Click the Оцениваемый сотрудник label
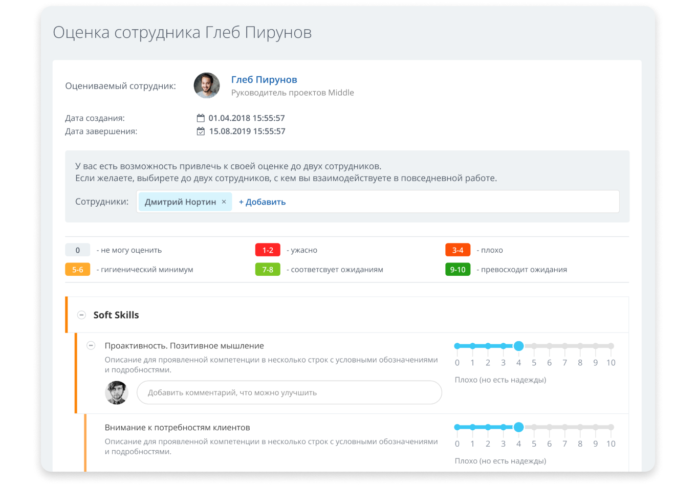The image size is (696, 486). pyautogui.click(x=120, y=86)
